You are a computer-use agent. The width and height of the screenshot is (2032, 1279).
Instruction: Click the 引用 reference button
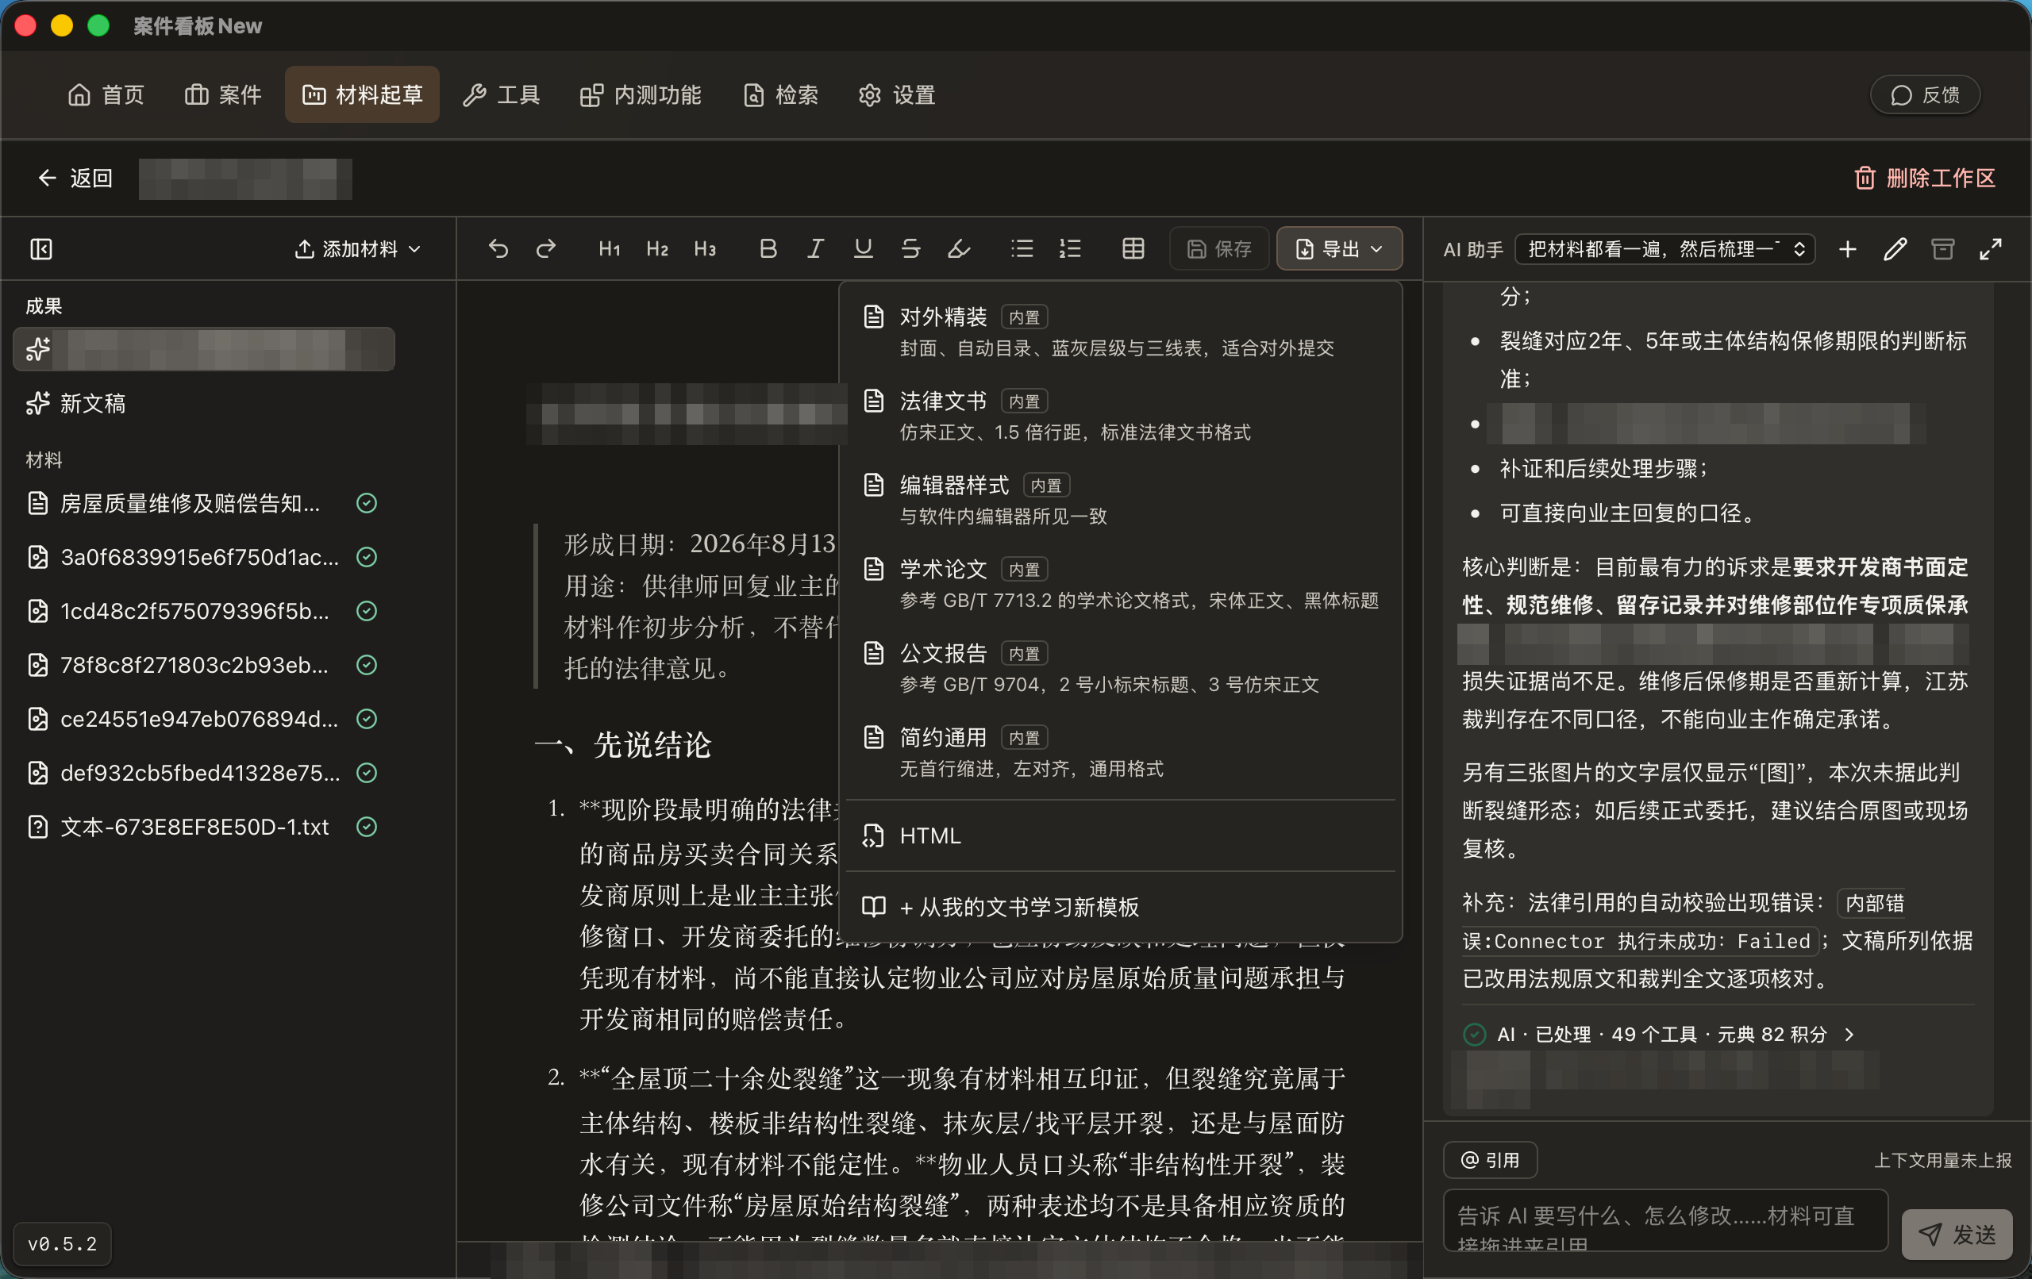point(1490,1160)
